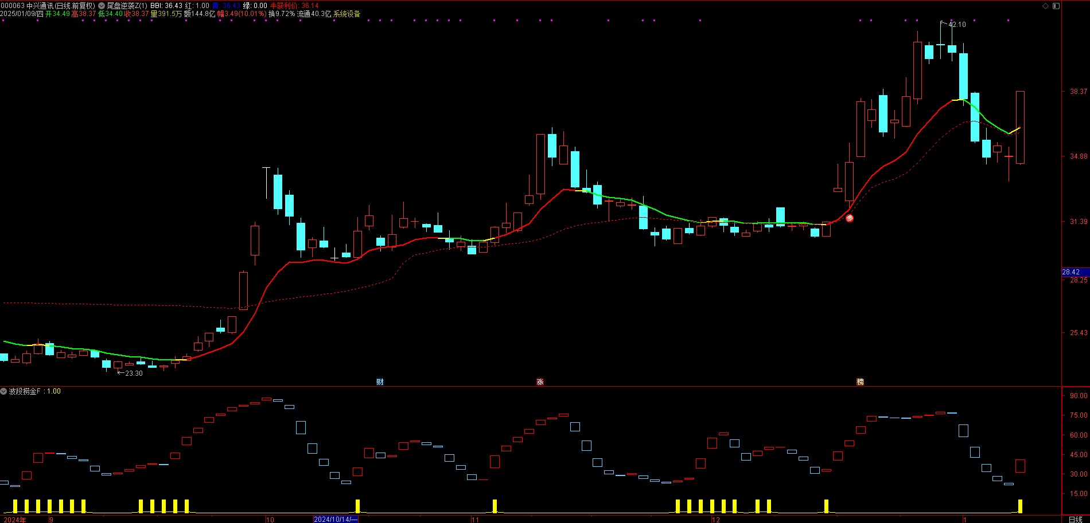Click the 30.00 indicator axis label
The image size is (1090, 523).
[1079, 474]
